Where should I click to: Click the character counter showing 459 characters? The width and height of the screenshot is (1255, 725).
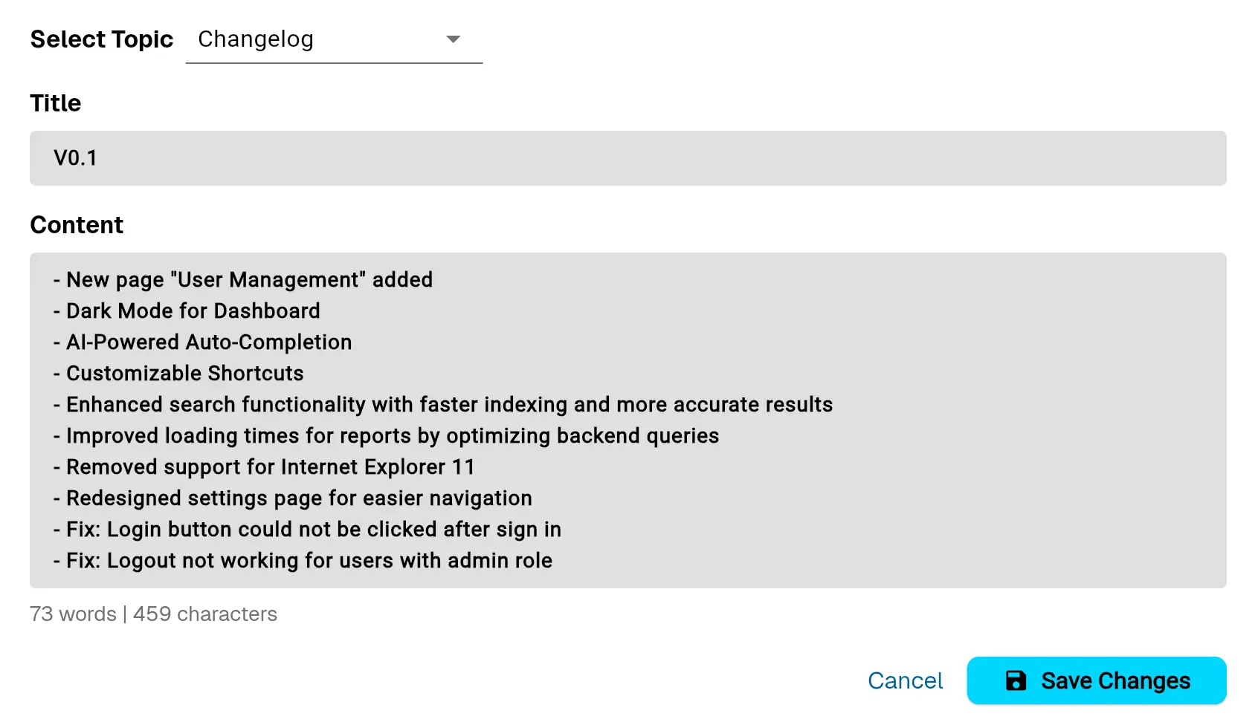pyautogui.click(x=205, y=614)
